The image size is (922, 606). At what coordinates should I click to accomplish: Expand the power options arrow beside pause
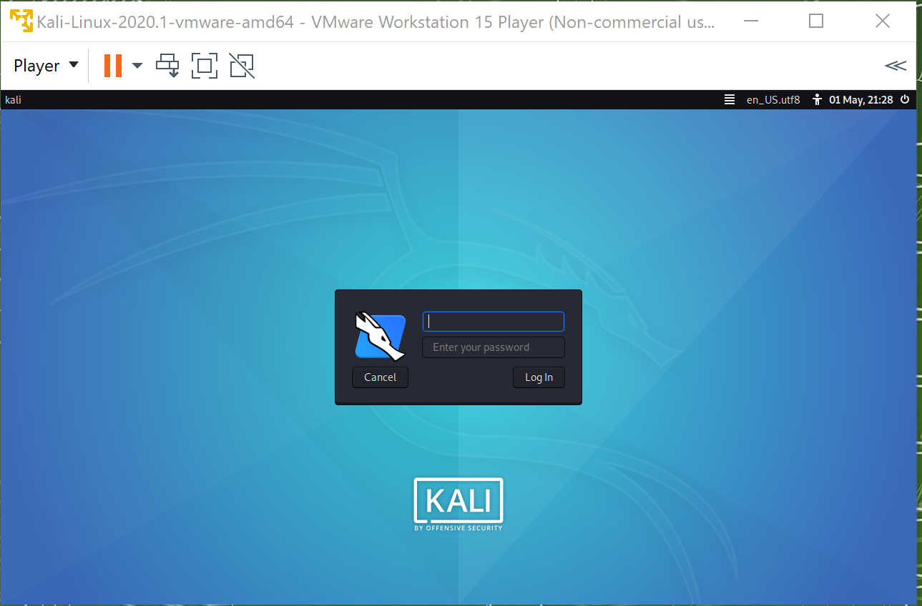click(137, 66)
